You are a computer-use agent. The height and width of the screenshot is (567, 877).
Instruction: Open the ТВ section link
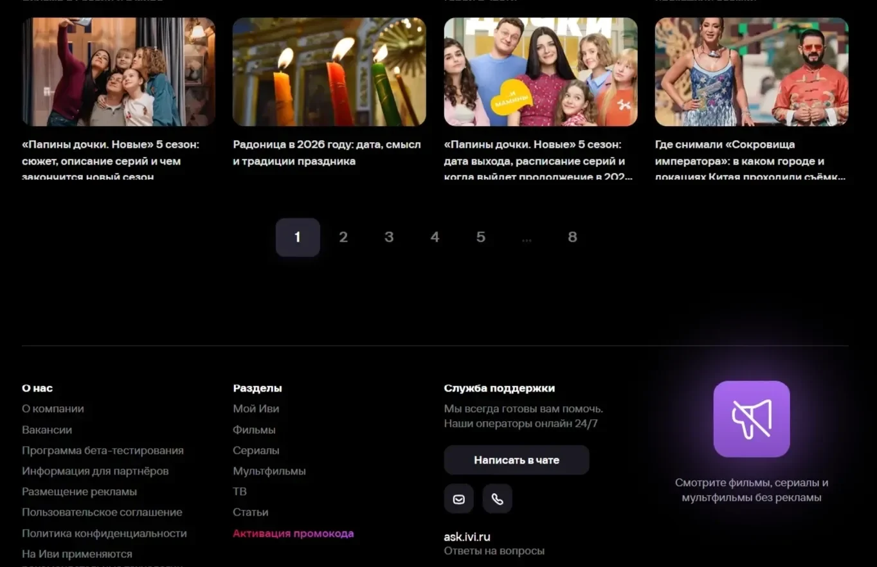[x=240, y=492]
